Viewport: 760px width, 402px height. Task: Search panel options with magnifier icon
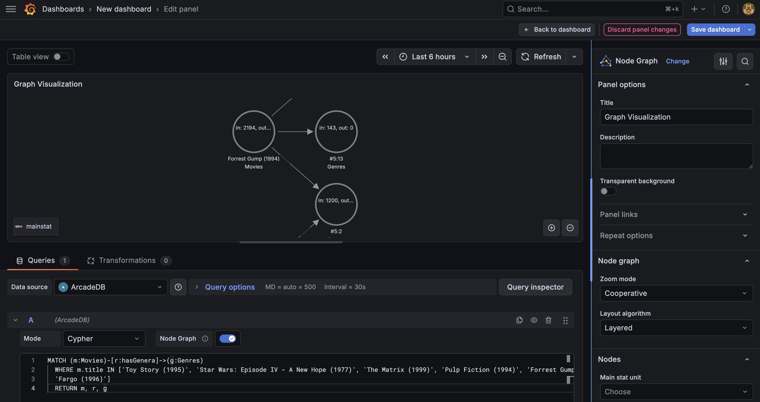745,61
